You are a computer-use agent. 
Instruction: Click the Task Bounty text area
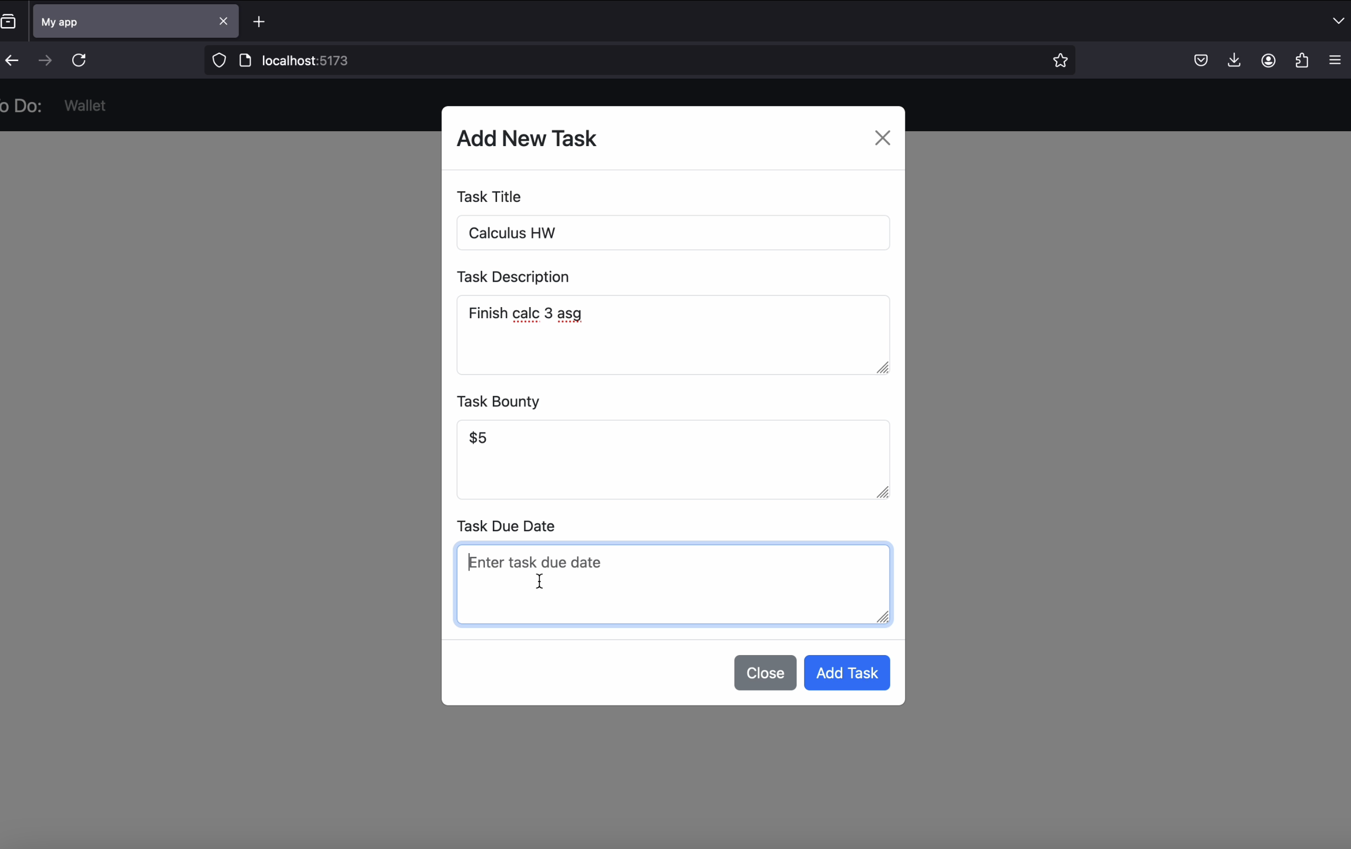pyautogui.click(x=673, y=459)
